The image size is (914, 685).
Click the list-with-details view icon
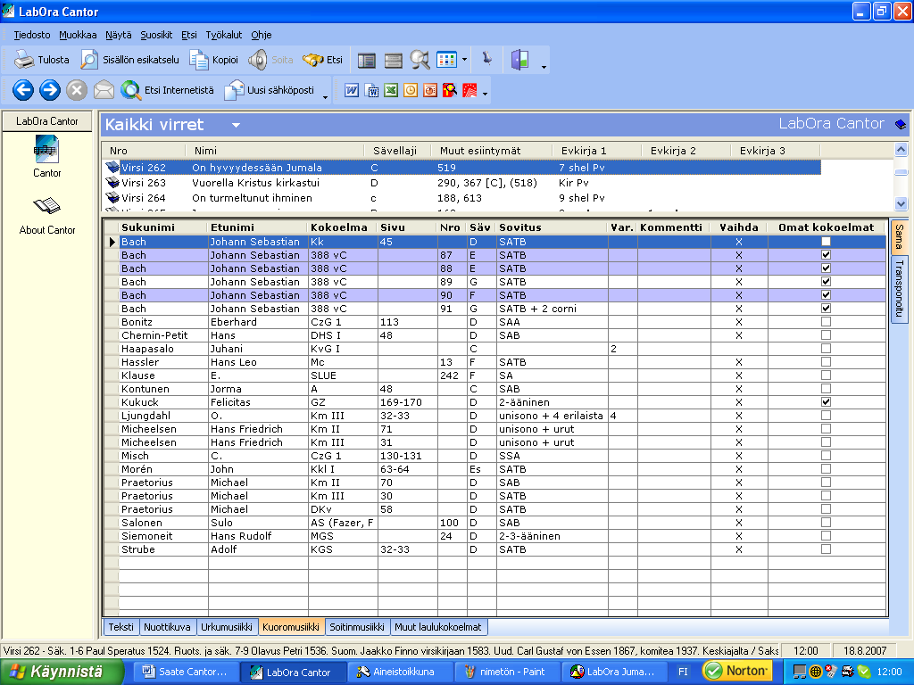tap(366, 60)
